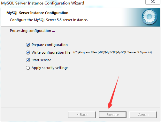
Task: Click the Configure MySQL Server 5.5 subtitle
Action: click(49, 20)
